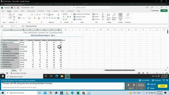Click the red Font Color swatch
The width and height of the screenshot is (169, 95).
pyautogui.click(x=39, y=18)
